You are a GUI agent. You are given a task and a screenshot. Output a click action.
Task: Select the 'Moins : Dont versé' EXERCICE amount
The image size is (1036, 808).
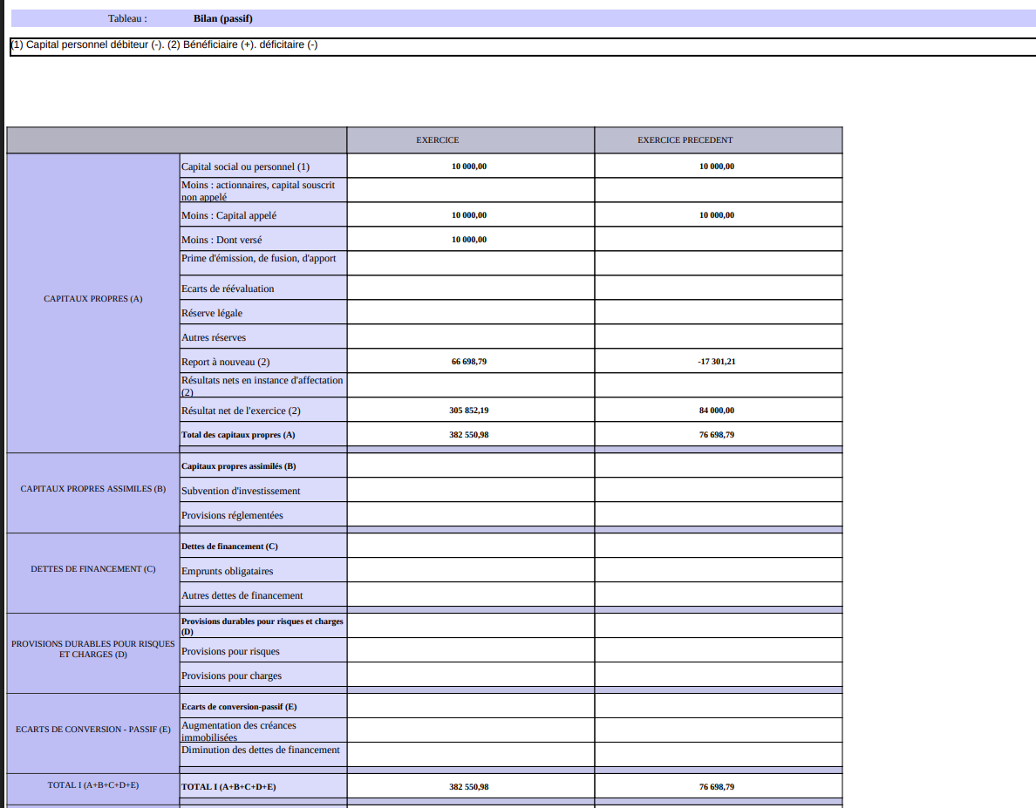point(469,240)
